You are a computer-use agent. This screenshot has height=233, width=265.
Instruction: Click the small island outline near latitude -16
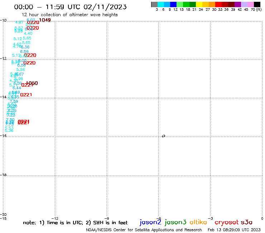click(163, 136)
